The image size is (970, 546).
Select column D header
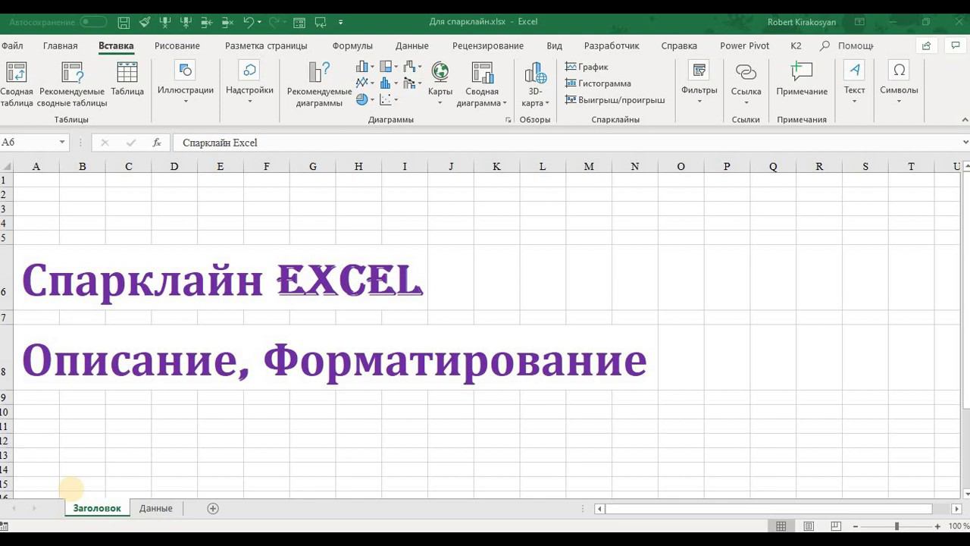pos(174,167)
